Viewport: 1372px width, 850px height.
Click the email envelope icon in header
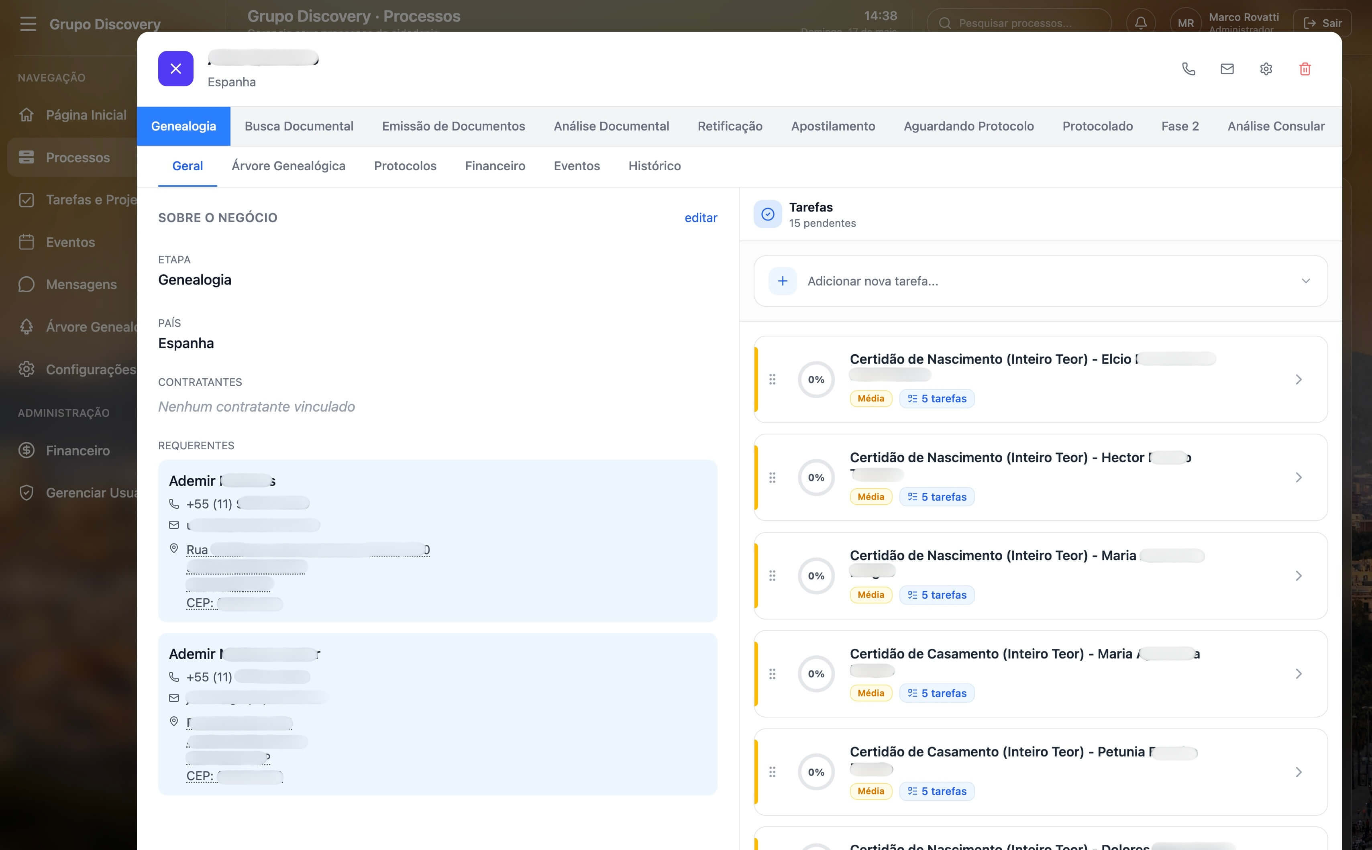(x=1227, y=69)
